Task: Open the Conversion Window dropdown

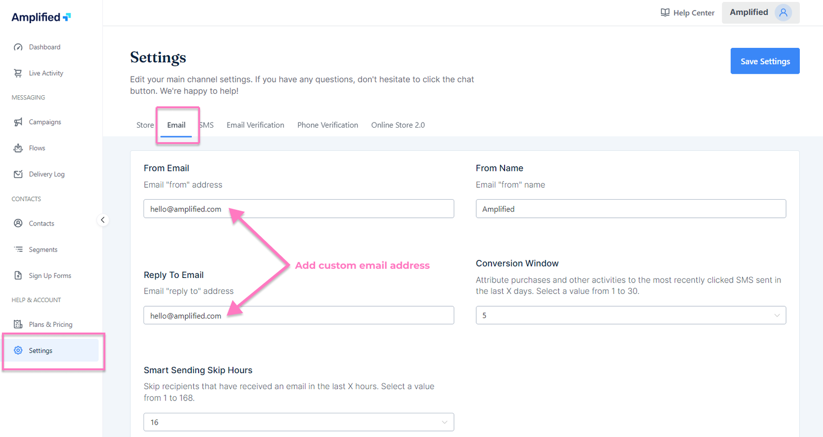Action: pos(631,316)
